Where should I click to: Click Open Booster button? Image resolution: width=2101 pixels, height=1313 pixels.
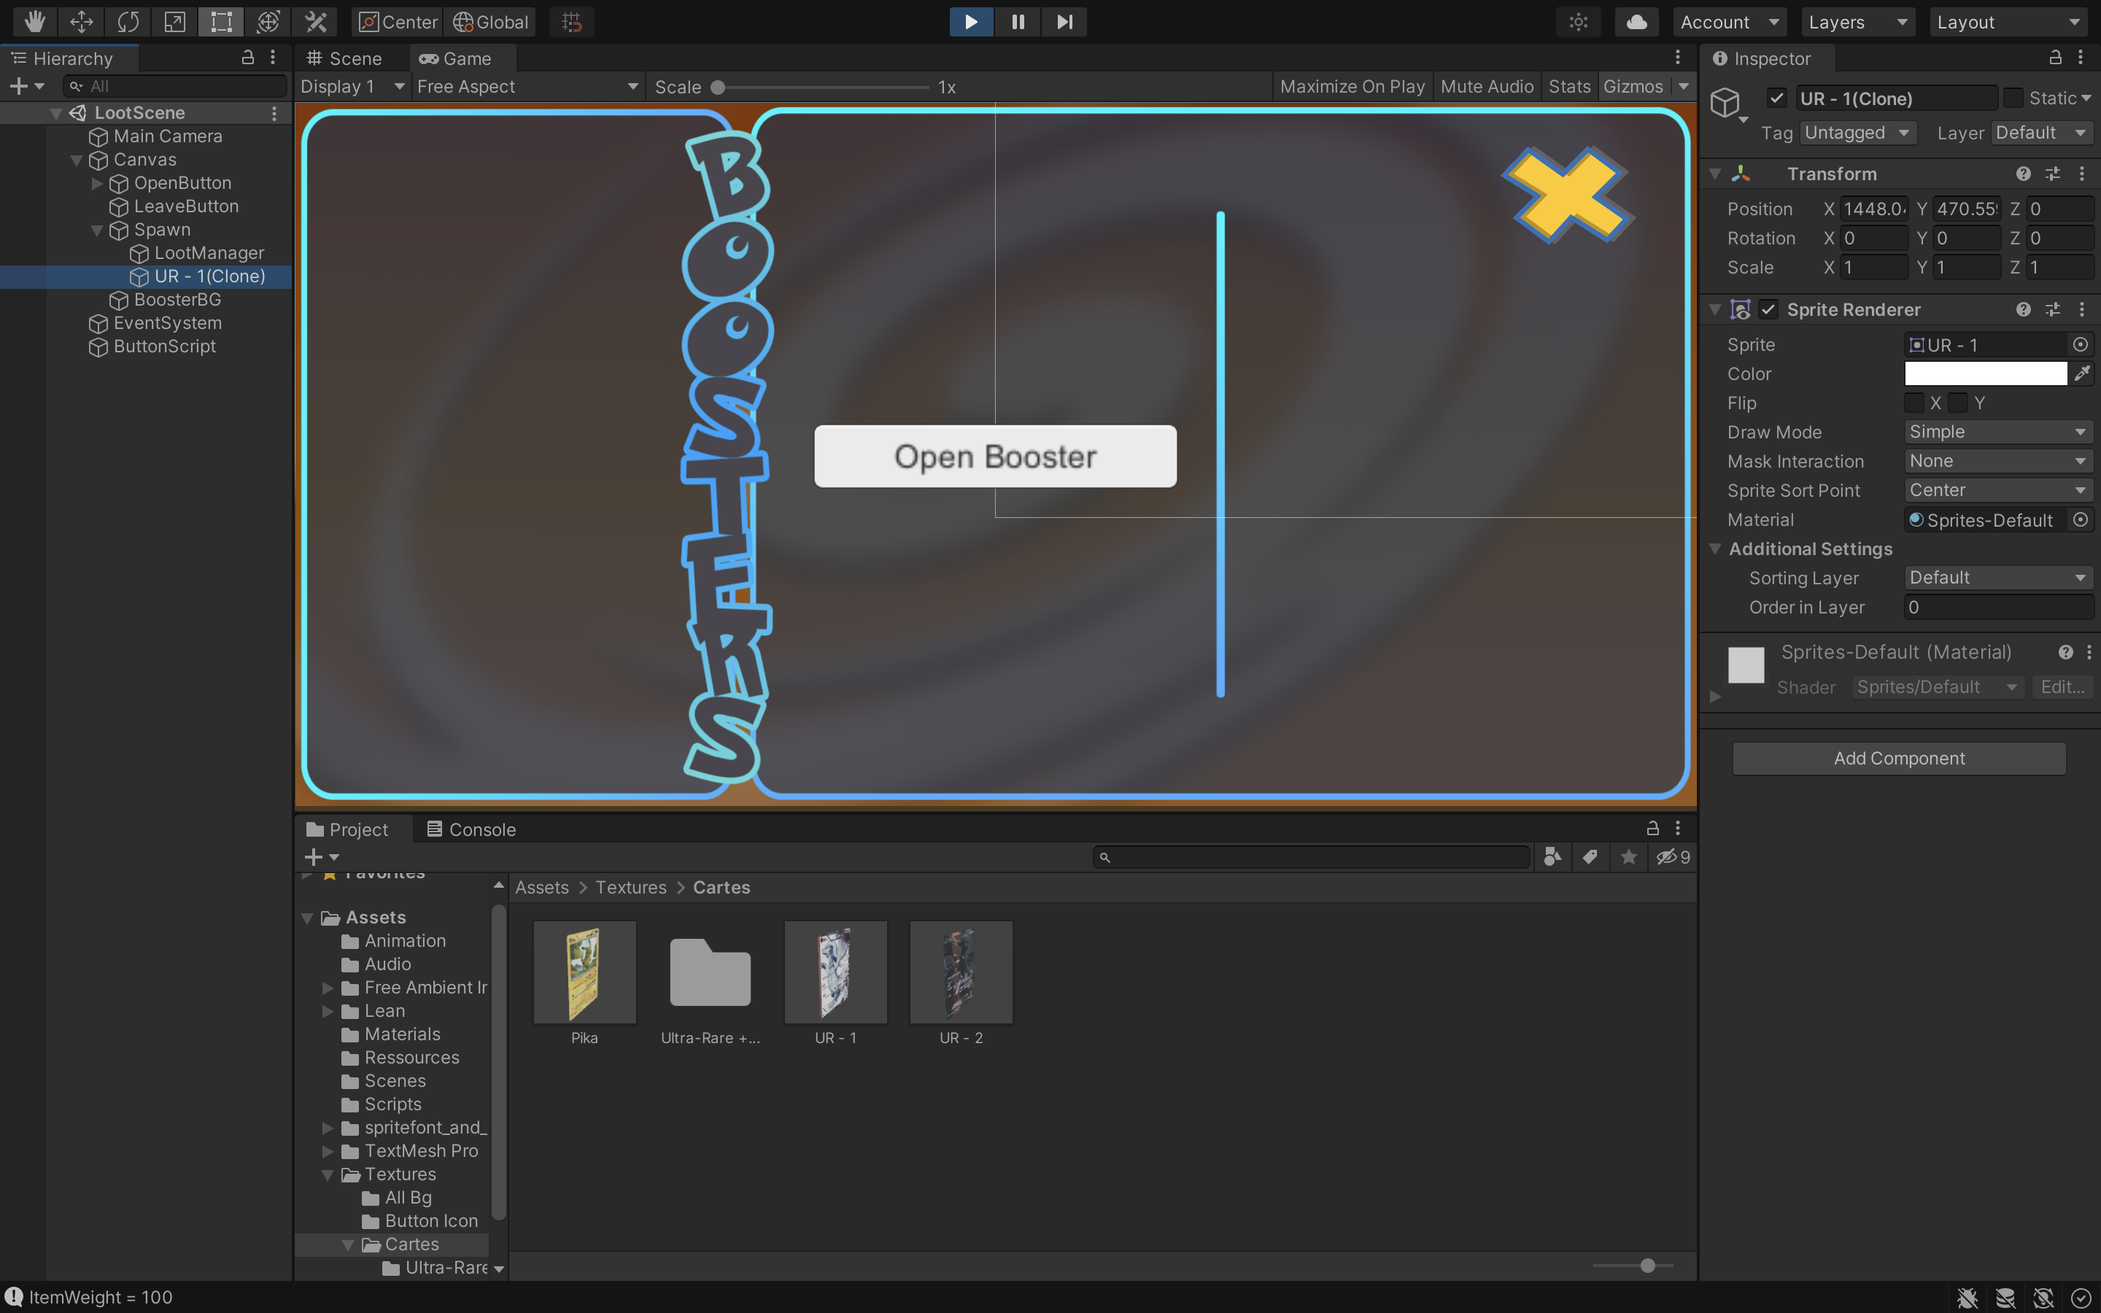995,456
